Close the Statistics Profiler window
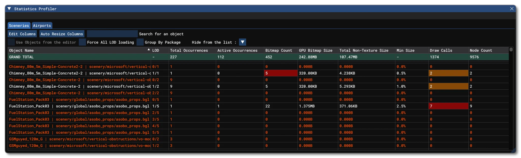Image resolution: width=521 pixels, height=158 pixels. (x=512, y=9)
